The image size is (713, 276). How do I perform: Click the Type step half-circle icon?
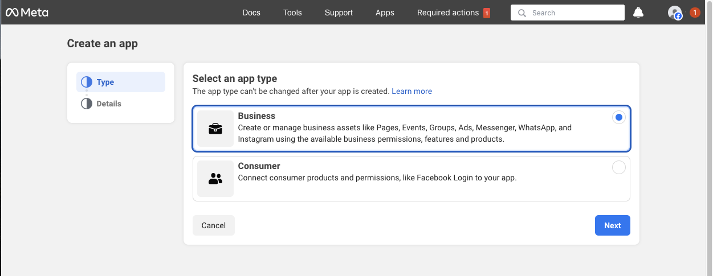click(87, 82)
